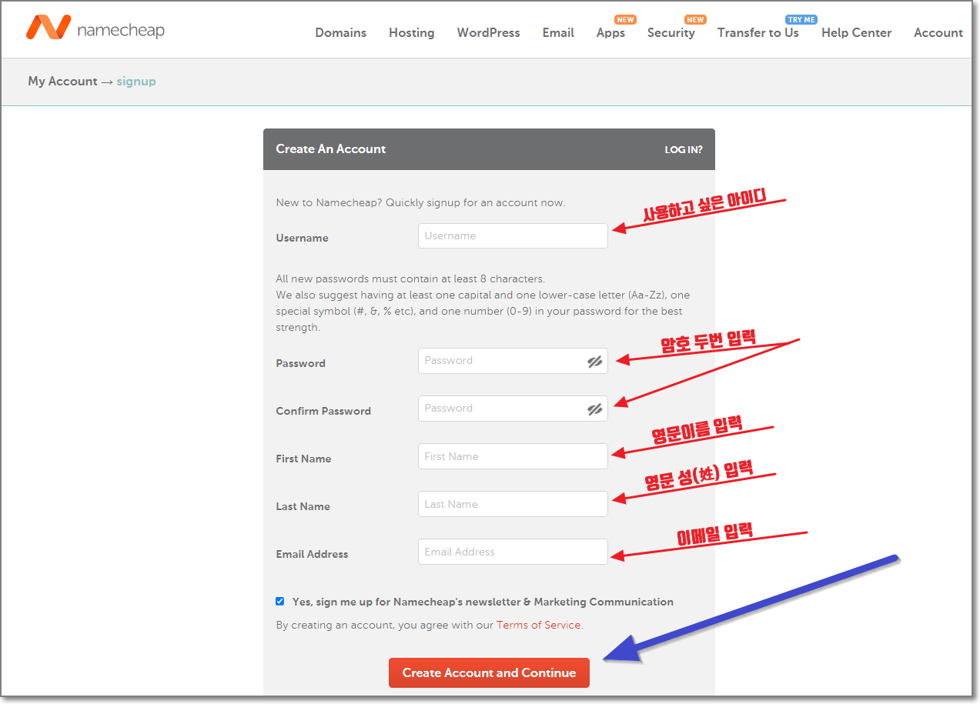Screen dimensions: 980x704
Task: Go to My Account breadcrumb
Action: pyautogui.click(x=62, y=81)
